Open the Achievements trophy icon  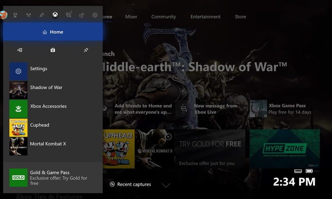coord(15,15)
